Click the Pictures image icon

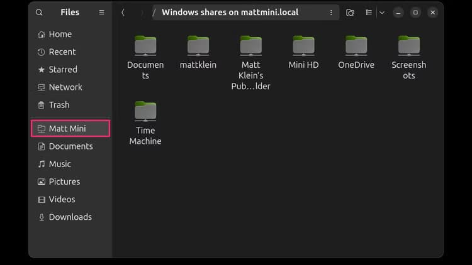click(x=42, y=181)
